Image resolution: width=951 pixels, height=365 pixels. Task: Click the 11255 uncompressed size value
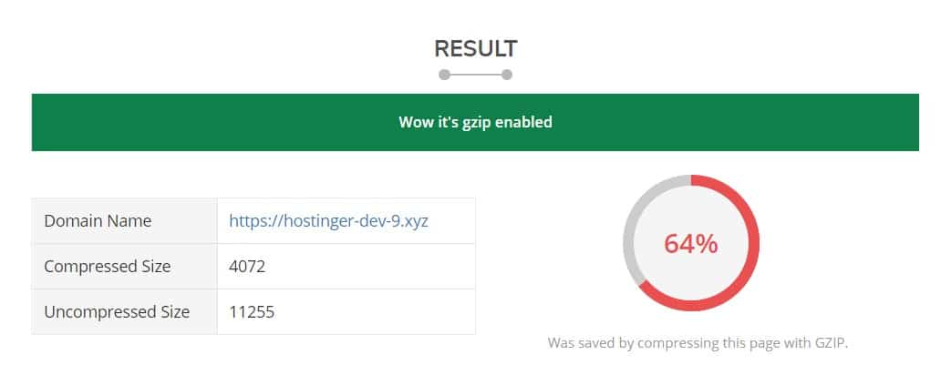tap(252, 311)
